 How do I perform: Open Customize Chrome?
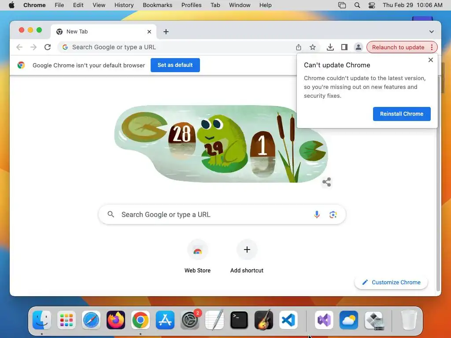[x=391, y=282]
